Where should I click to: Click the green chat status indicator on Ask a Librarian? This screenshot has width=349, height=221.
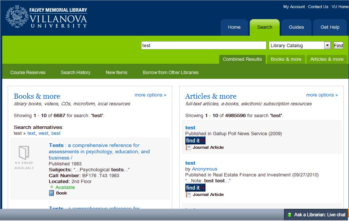coord(290,215)
